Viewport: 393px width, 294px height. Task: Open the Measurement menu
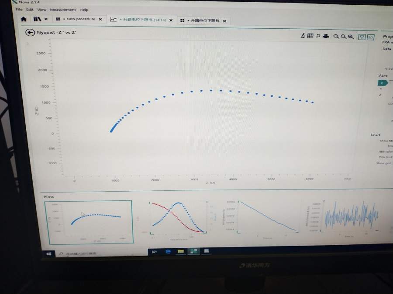click(x=62, y=10)
